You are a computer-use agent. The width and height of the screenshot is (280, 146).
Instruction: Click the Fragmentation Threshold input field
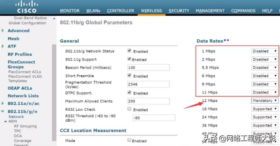(x=148, y=84)
